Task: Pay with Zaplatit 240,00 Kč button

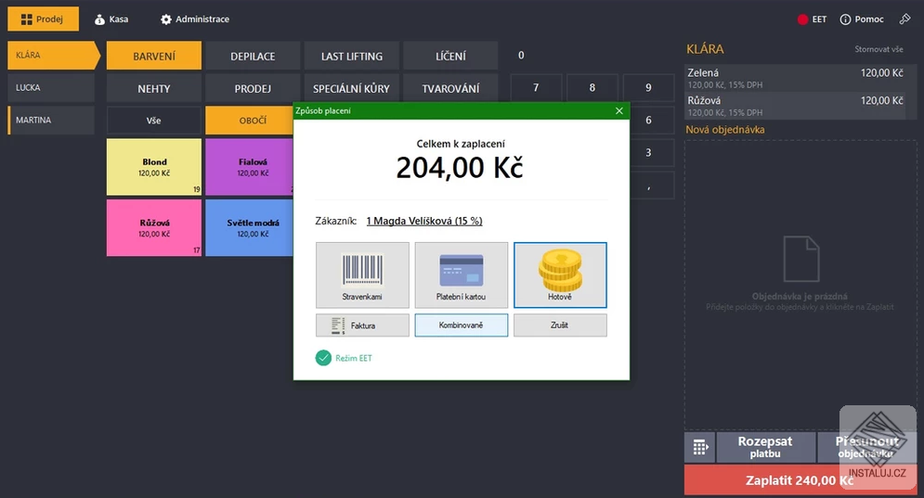Action: 800,480
